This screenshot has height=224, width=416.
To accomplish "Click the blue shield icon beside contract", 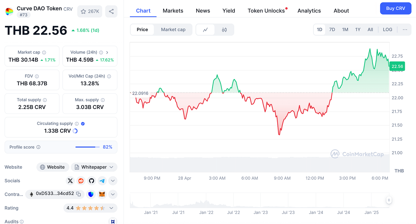I will [91, 194].
